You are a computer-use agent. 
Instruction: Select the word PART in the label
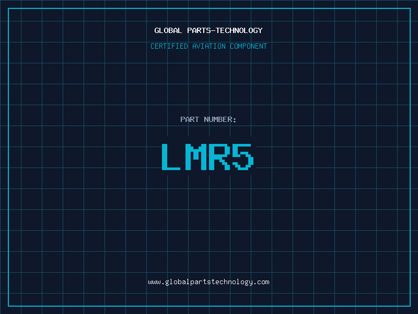click(x=190, y=119)
